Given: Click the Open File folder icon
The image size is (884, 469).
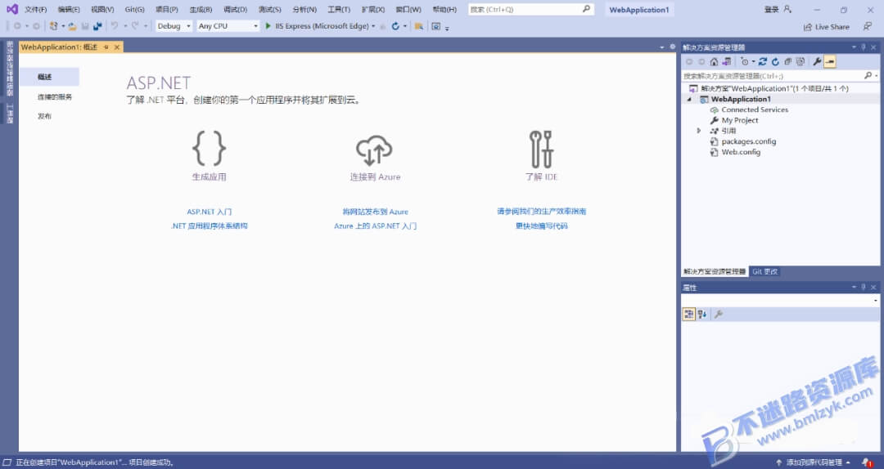Looking at the screenshot, I should (73, 26).
